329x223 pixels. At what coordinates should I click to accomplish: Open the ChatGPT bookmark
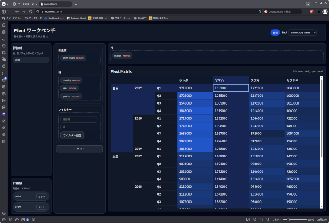[140, 18]
